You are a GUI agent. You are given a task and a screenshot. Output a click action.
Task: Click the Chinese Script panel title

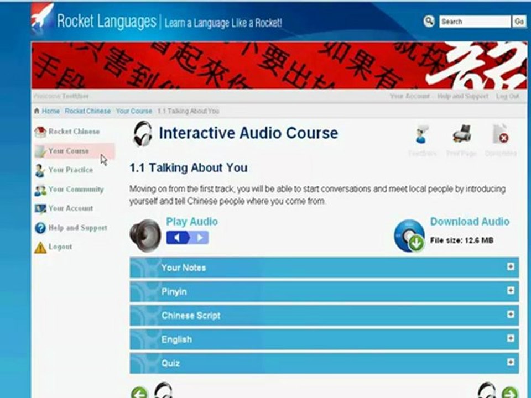point(191,316)
